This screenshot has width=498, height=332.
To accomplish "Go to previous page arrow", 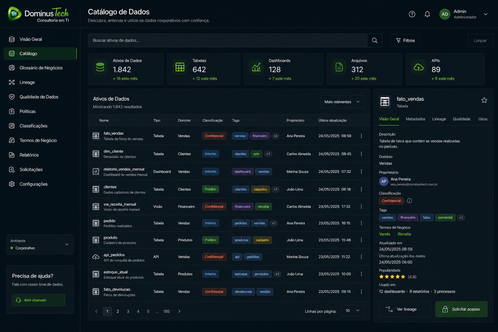I will tap(96, 311).
